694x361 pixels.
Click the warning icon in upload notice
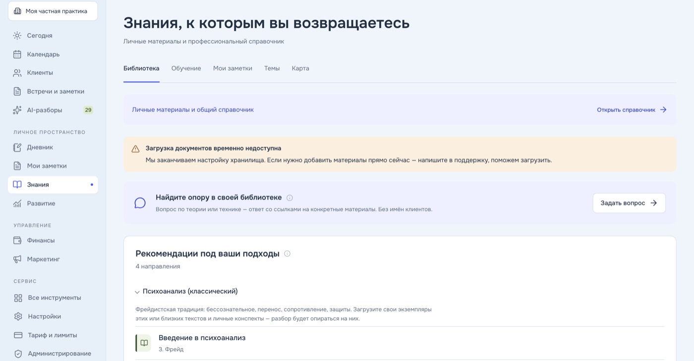click(135, 149)
